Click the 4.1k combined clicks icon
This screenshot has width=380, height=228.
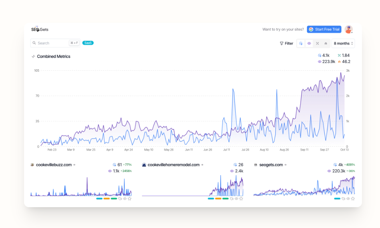(319, 55)
